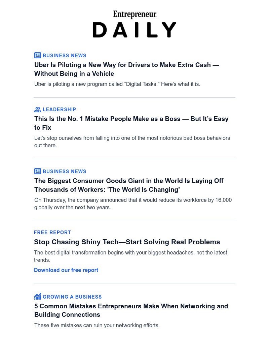This screenshot has width=269, height=337.
Task: Click the newspaper icon beside the Uber story
Action: 38,55
